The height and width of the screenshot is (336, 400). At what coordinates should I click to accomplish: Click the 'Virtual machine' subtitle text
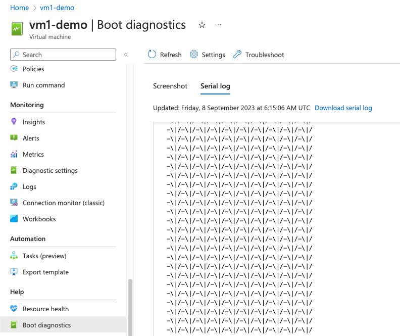(x=50, y=37)
